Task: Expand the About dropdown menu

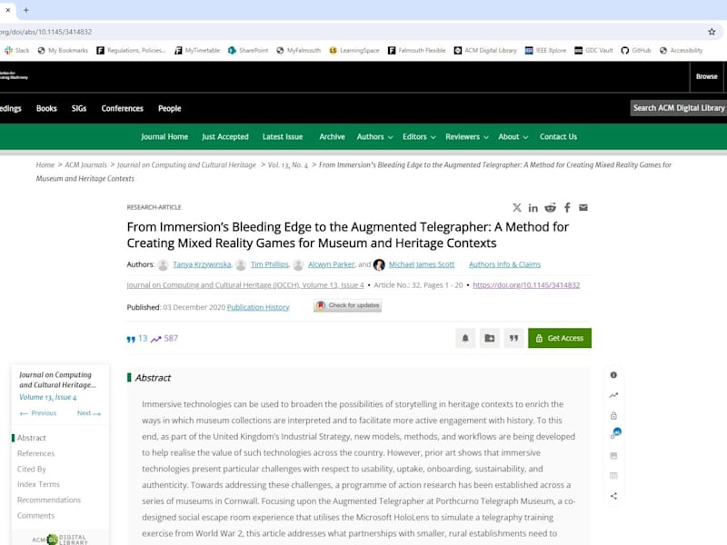Action: [513, 137]
